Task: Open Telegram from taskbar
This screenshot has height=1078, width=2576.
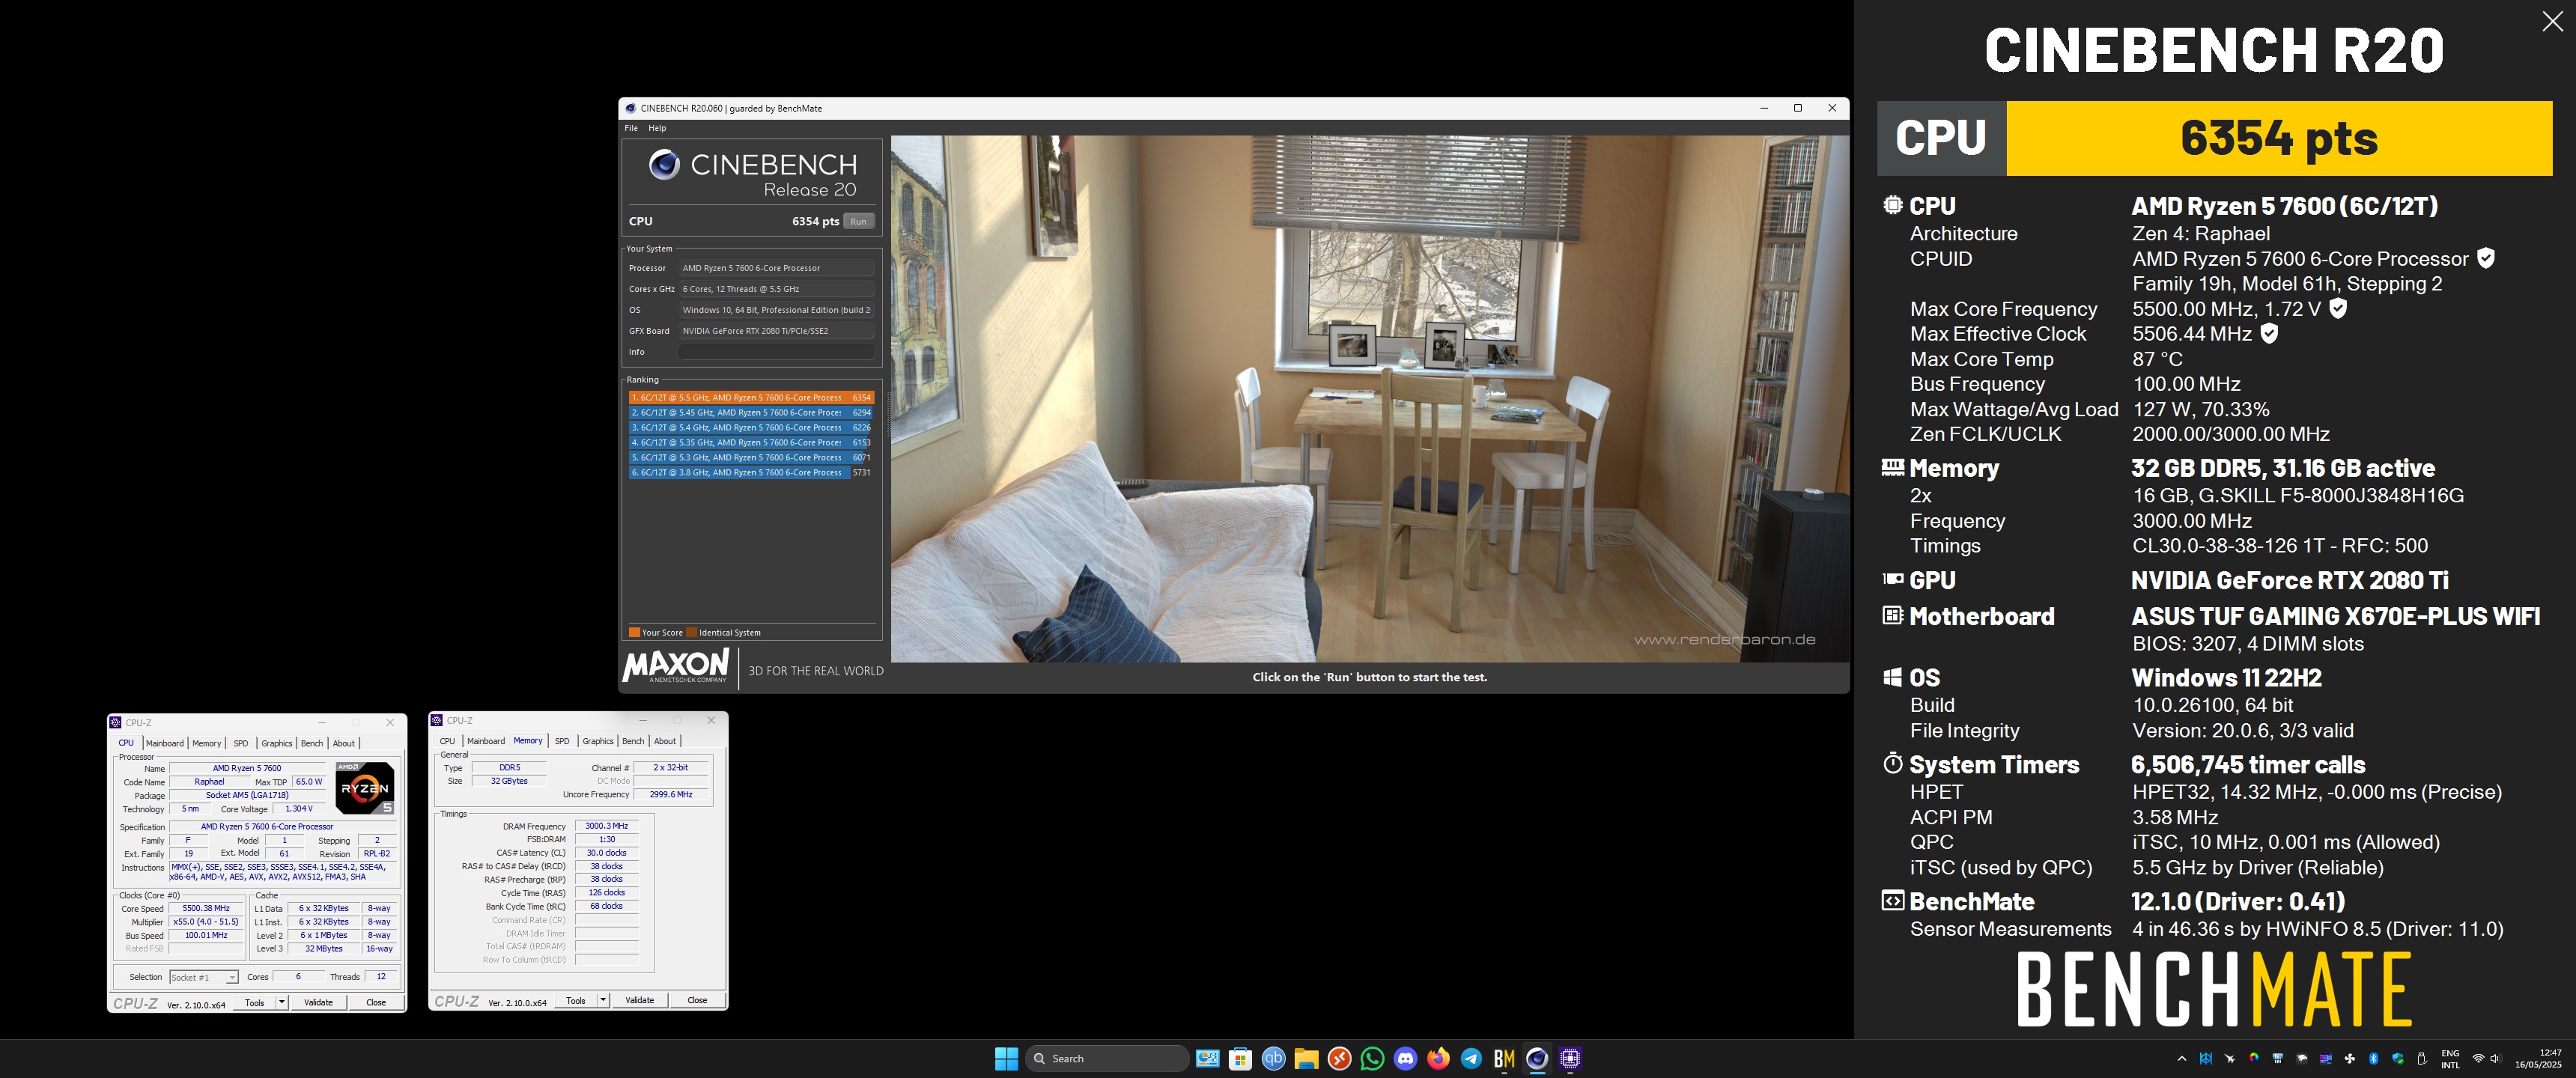Action: tap(1471, 1058)
